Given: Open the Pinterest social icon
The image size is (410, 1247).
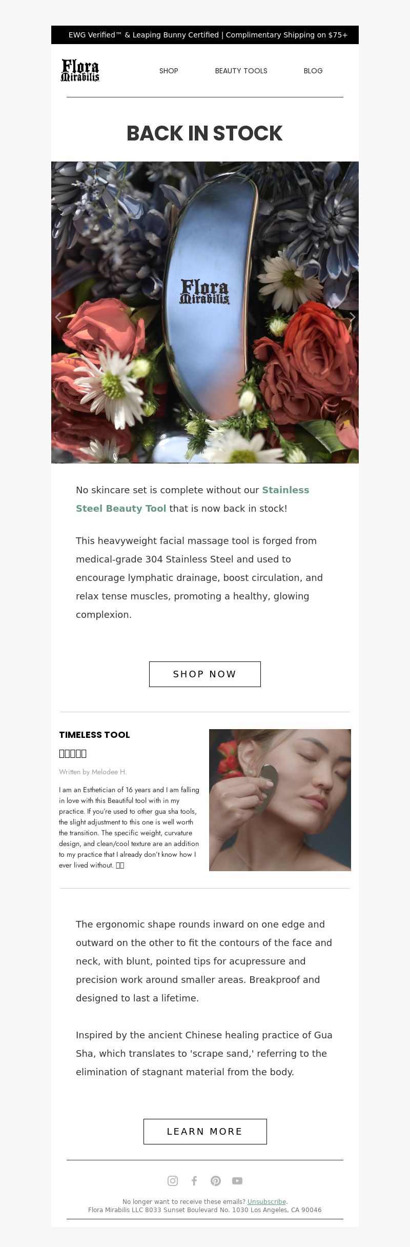Looking at the screenshot, I should pyautogui.click(x=216, y=1181).
